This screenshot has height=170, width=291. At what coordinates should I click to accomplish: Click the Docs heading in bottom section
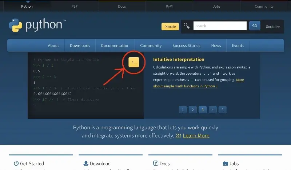click(x=165, y=163)
